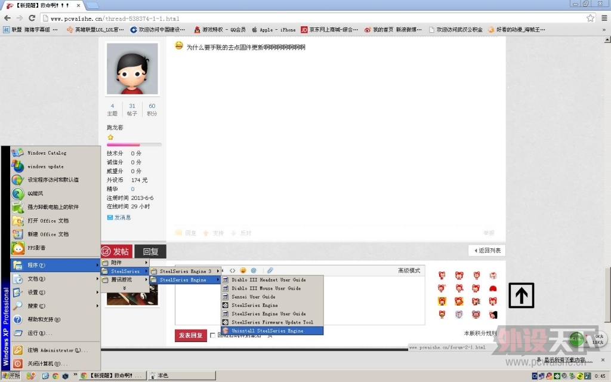Submit reply with 发表回复 button
Screen dimensions: 611x382
[x=190, y=335]
